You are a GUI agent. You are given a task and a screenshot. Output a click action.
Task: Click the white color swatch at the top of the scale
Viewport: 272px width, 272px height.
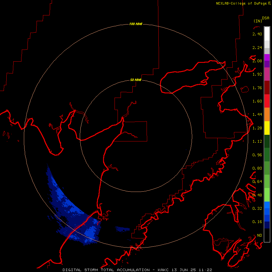[267, 34]
